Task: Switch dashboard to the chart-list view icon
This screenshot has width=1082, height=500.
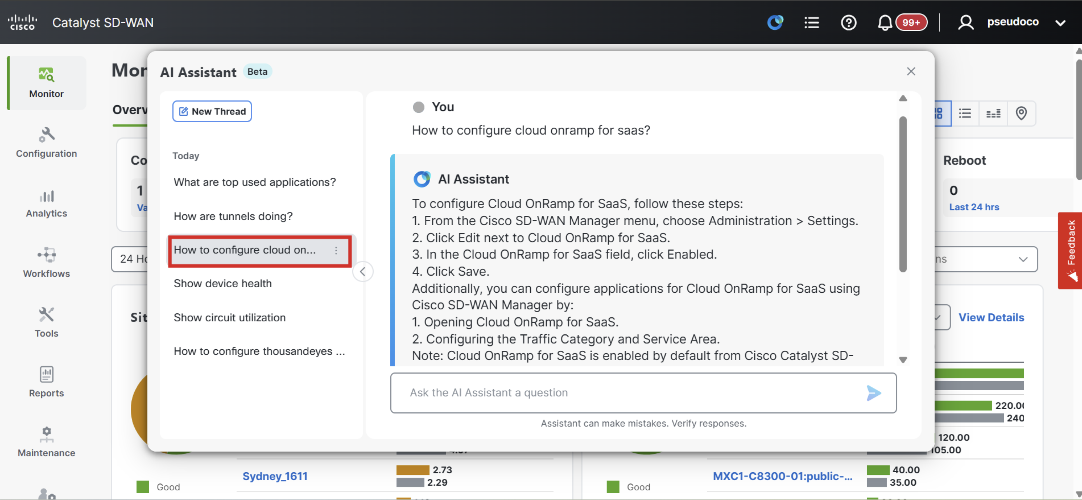Action: [993, 113]
